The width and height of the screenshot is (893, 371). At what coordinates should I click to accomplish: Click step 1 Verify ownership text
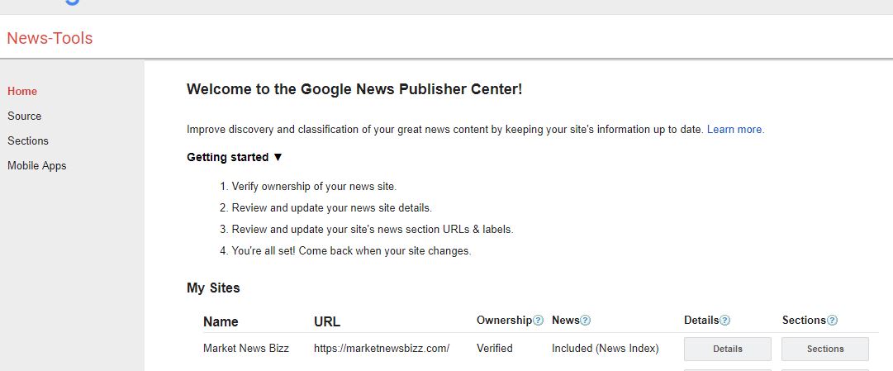[x=315, y=187]
